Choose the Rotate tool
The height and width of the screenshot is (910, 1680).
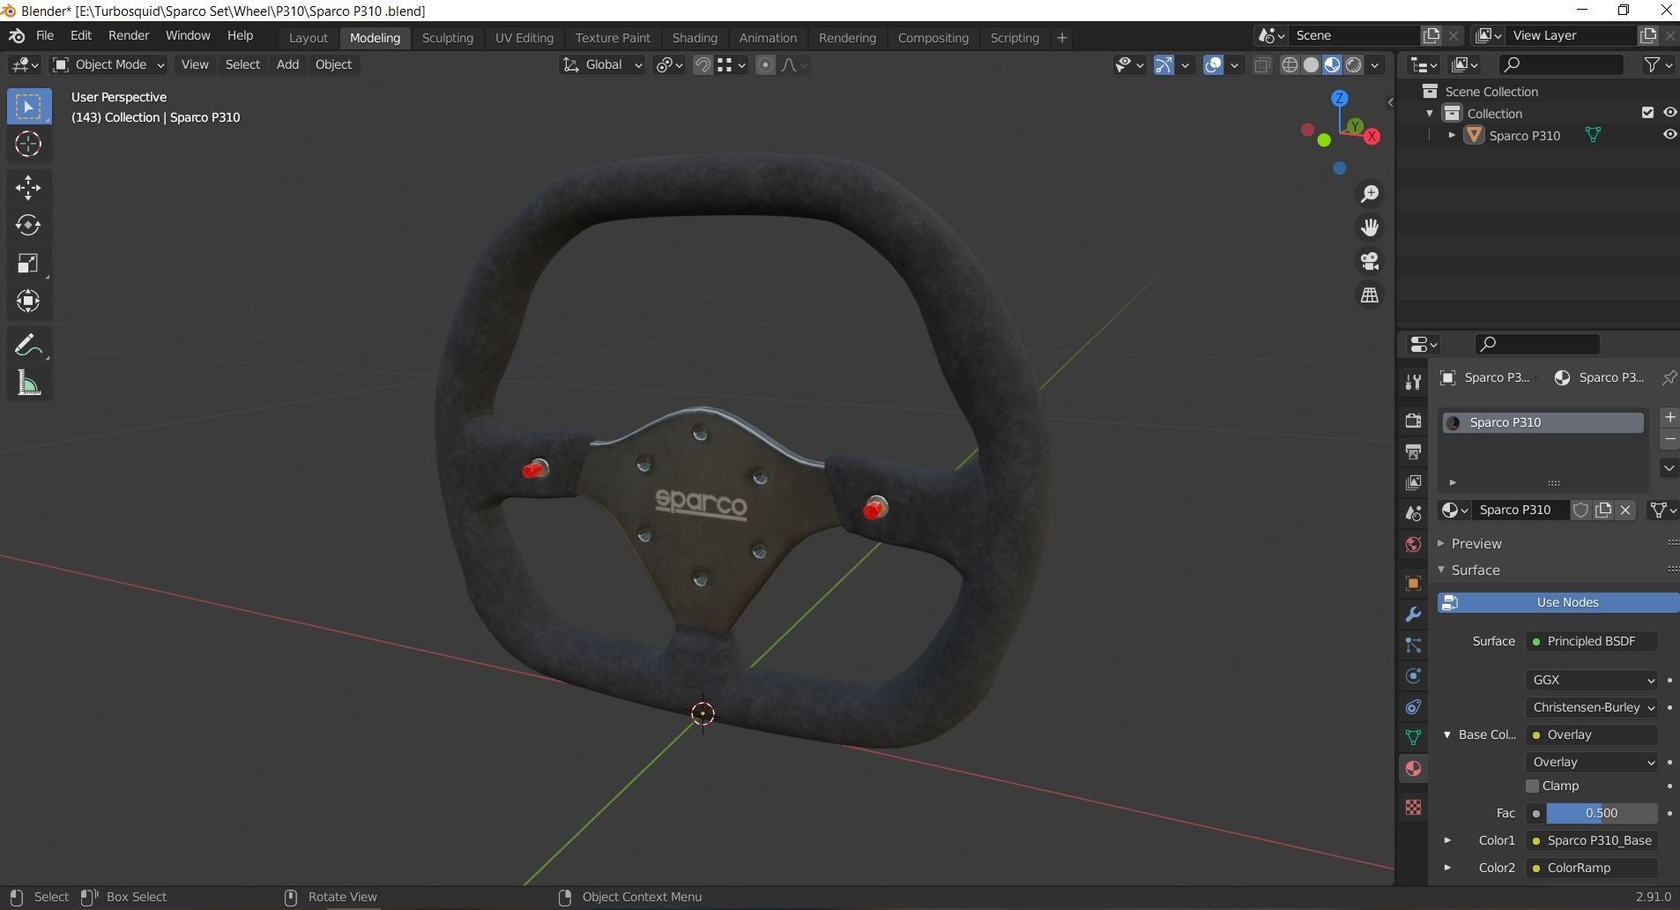[28, 225]
